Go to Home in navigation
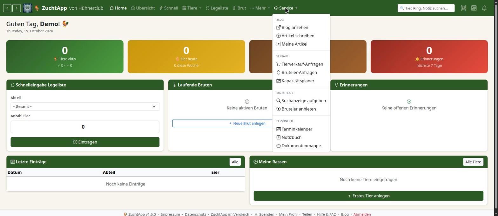This screenshot has width=498, height=216. 118,8
